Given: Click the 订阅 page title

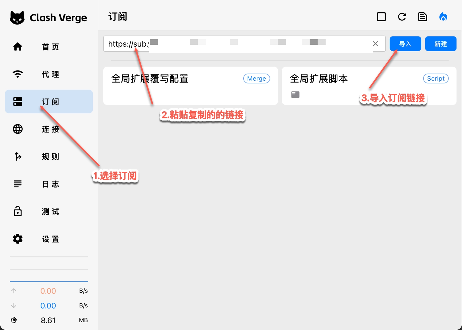Looking at the screenshot, I should pos(118,17).
